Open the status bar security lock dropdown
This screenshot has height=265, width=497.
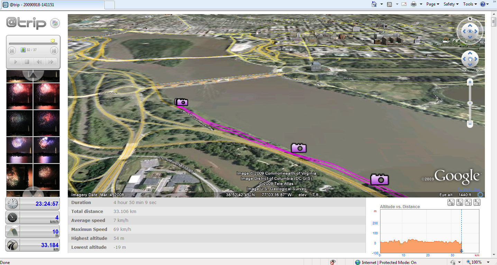[460, 262]
